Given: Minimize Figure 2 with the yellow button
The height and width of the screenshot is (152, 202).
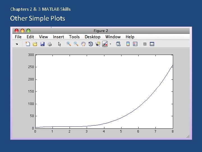Looking at the screenshot, I should [22, 31].
